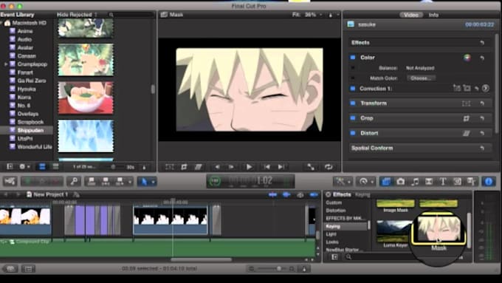
Task: Click the Match Color Choose button
Action: click(421, 78)
